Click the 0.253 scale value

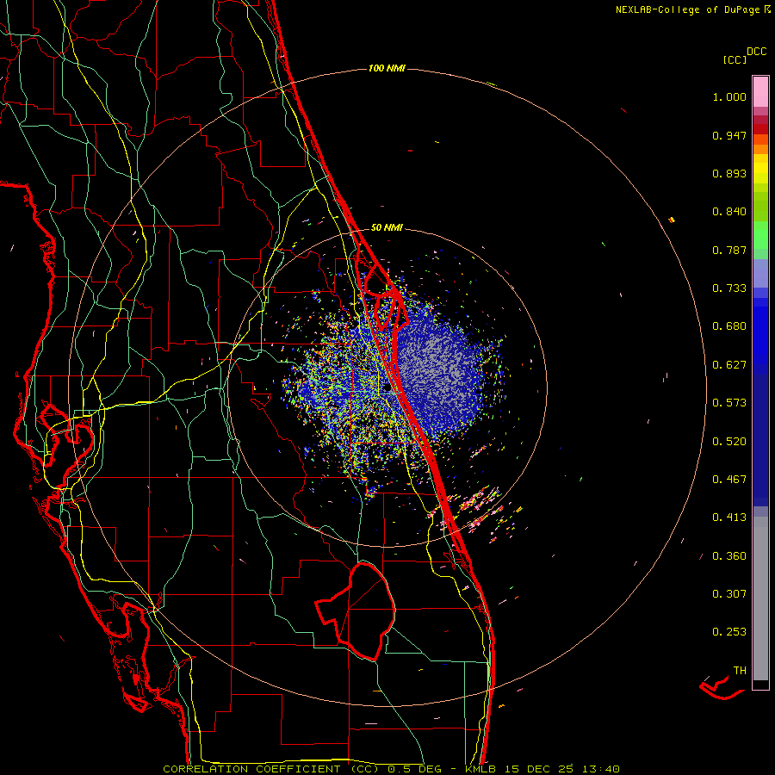pyautogui.click(x=729, y=632)
